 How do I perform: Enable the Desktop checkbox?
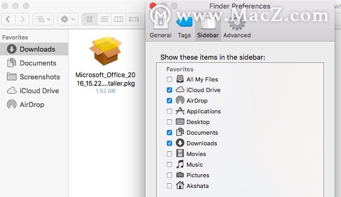tap(169, 122)
